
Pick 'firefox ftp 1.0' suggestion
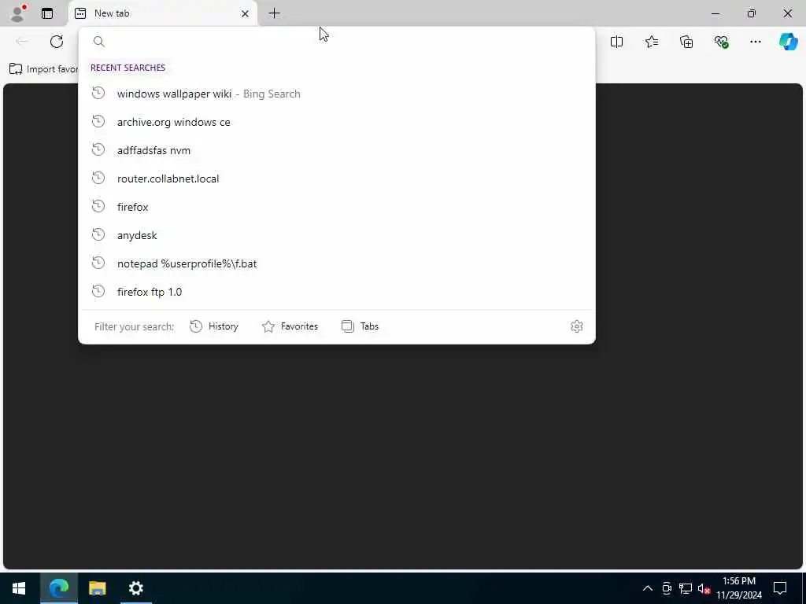coord(337,291)
